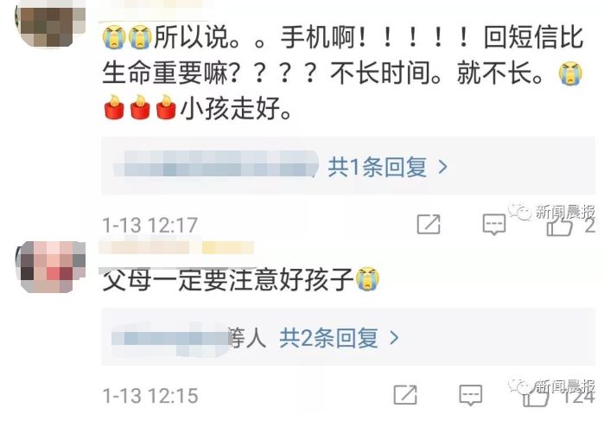Click the 1-13 12:17 timestamp
The height and width of the screenshot is (421, 604).
150,225
